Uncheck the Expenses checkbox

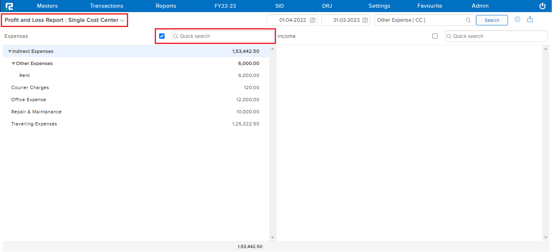pos(162,36)
